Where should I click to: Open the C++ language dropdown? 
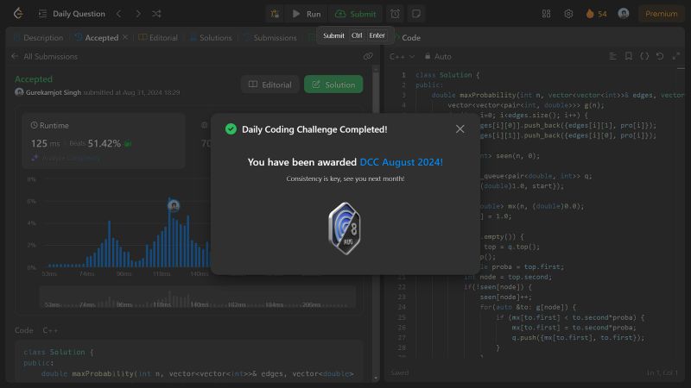(x=402, y=56)
